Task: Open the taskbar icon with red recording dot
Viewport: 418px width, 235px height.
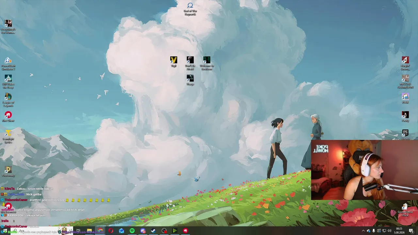Action: point(164,231)
